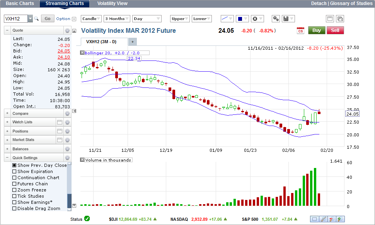The width and height of the screenshot is (375, 225).
Task: Click the red CS calendar icon
Action: pos(300,31)
